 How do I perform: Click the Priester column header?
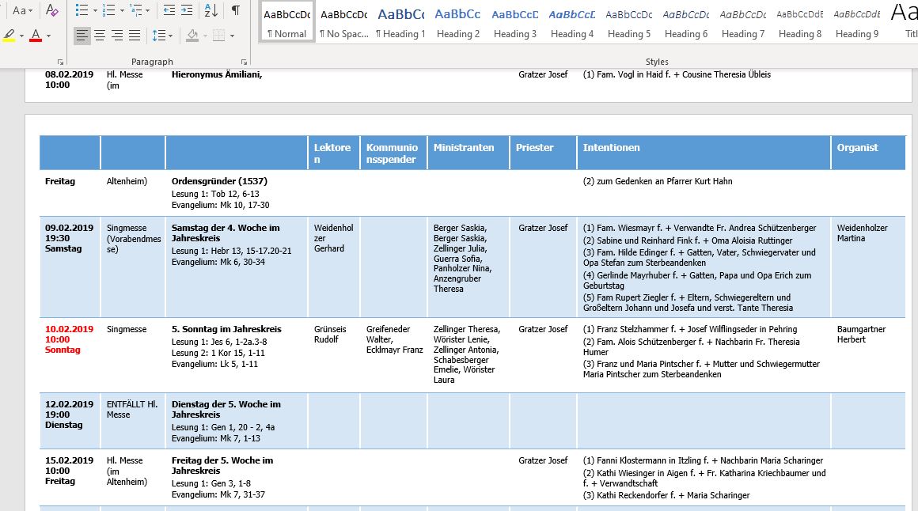(x=544, y=153)
